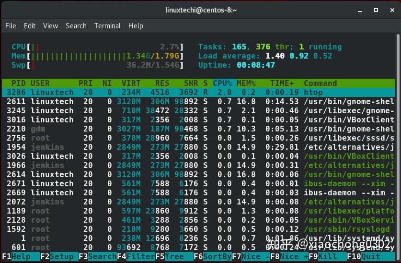Open the Edit menu
Viewport: 401px width, 263px height.
click(30, 26)
